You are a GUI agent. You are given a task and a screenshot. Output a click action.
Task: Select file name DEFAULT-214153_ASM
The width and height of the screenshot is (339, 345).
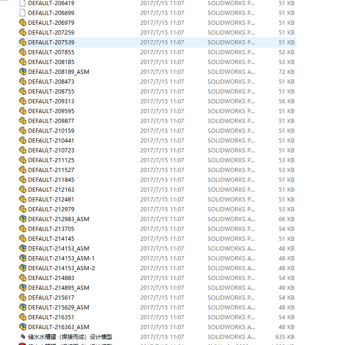(59, 248)
